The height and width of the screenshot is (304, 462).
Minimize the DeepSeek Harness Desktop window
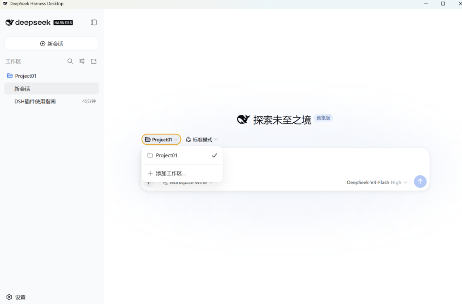click(426, 3)
